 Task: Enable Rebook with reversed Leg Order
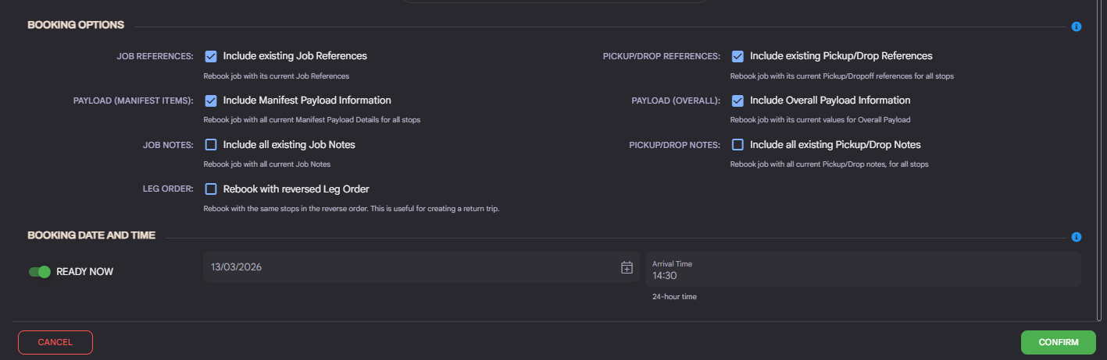(x=211, y=189)
